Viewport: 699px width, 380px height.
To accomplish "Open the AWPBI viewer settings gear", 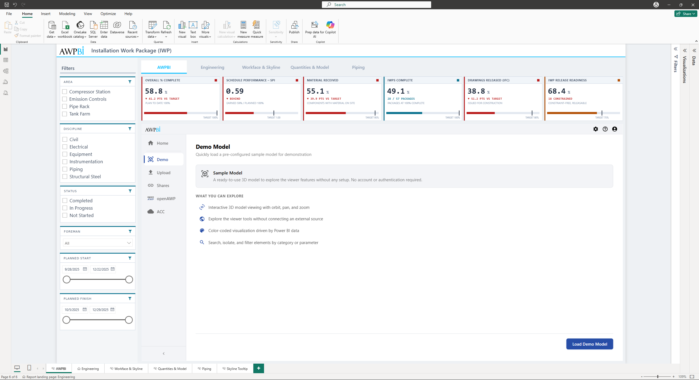I will pyautogui.click(x=596, y=129).
